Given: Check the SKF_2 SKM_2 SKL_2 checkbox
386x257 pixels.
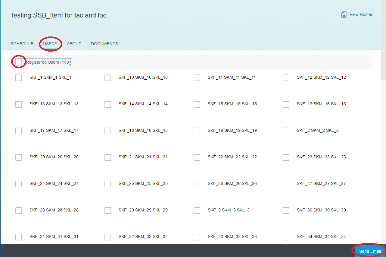Looking at the screenshot, I should coord(286,131).
